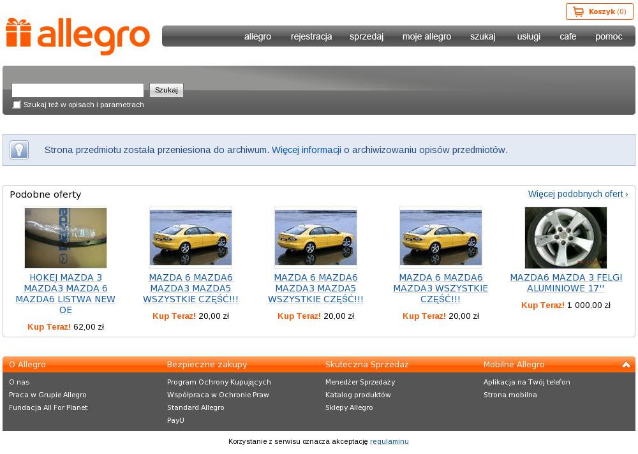Open Menedżer Sprzedaży footer link
The image size is (638, 454).
coord(360,382)
